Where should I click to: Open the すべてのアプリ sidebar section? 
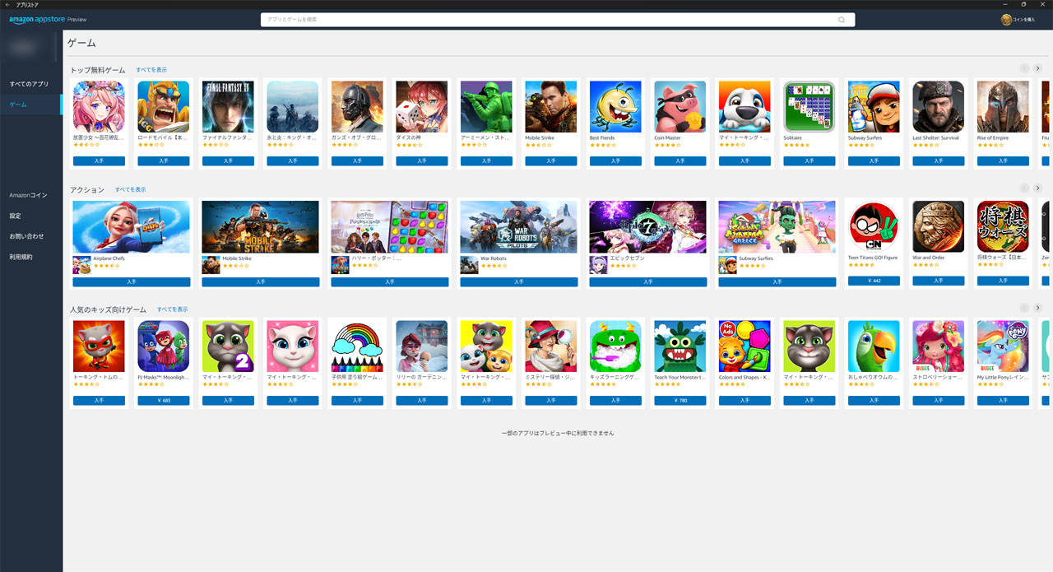pos(29,84)
